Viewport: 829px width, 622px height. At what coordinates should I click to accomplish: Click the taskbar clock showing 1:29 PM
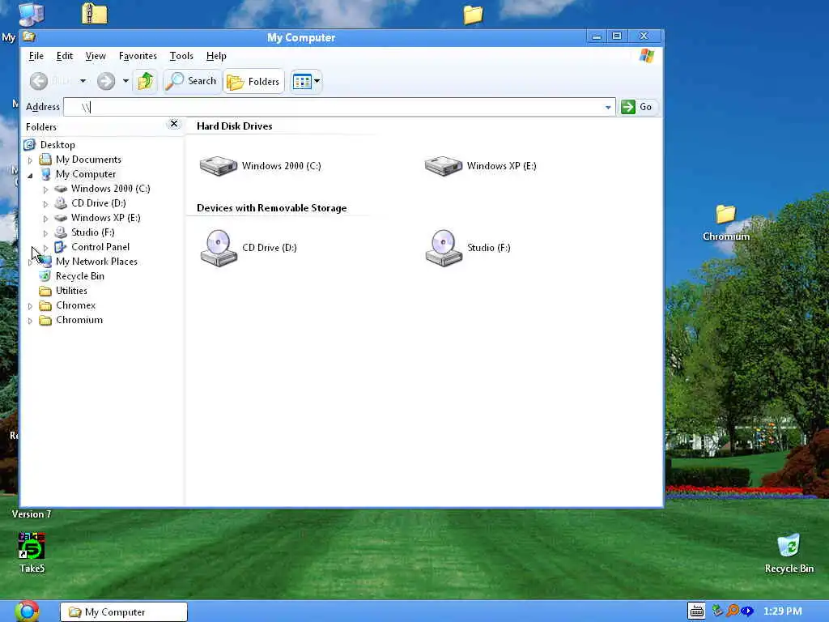click(x=783, y=611)
